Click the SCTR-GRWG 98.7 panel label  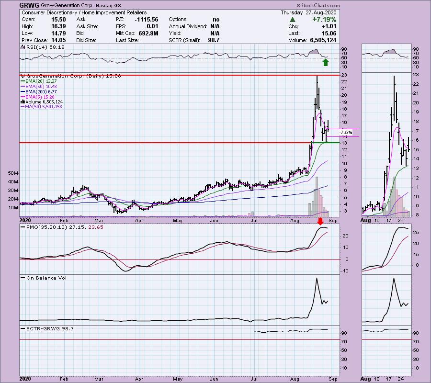pos(47,328)
